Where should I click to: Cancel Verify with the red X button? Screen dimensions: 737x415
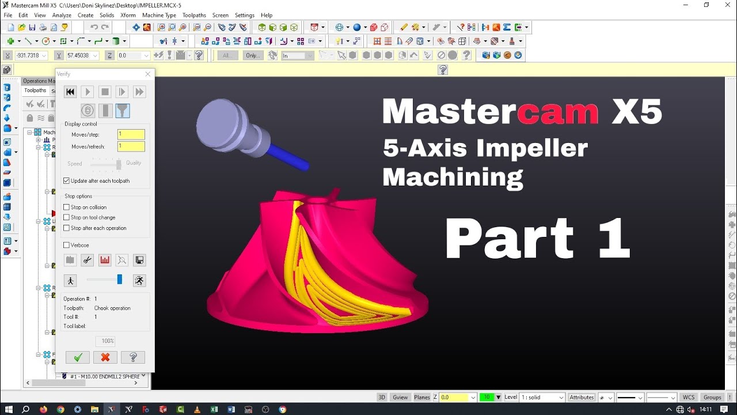pyautogui.click(x=105, y=357)
